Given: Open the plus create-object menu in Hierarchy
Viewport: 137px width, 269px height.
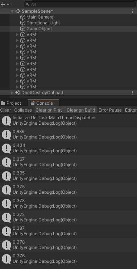Looking at the screenshot, I should coord(3,4).
